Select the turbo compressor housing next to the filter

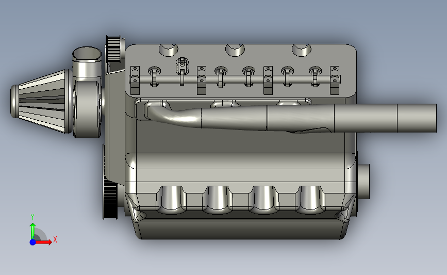[87, 108]
